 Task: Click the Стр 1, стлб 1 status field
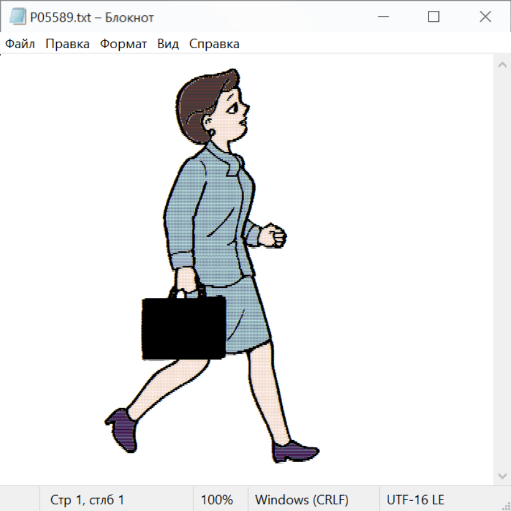(87, 500)
